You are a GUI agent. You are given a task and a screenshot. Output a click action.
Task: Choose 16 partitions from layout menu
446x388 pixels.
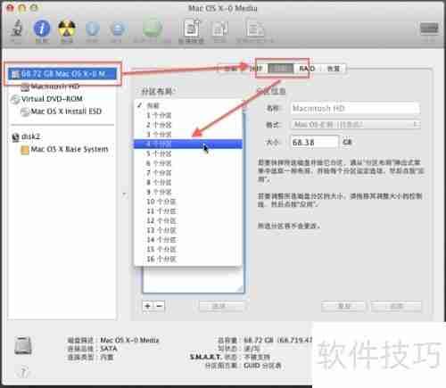pyautogui.click(x=188, y=259)
